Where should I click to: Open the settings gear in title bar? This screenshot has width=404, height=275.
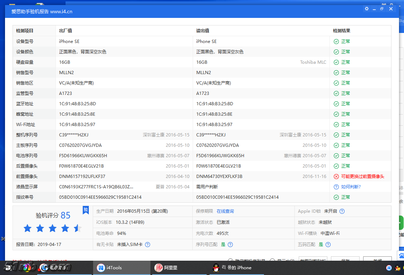(x=366, y=9)
